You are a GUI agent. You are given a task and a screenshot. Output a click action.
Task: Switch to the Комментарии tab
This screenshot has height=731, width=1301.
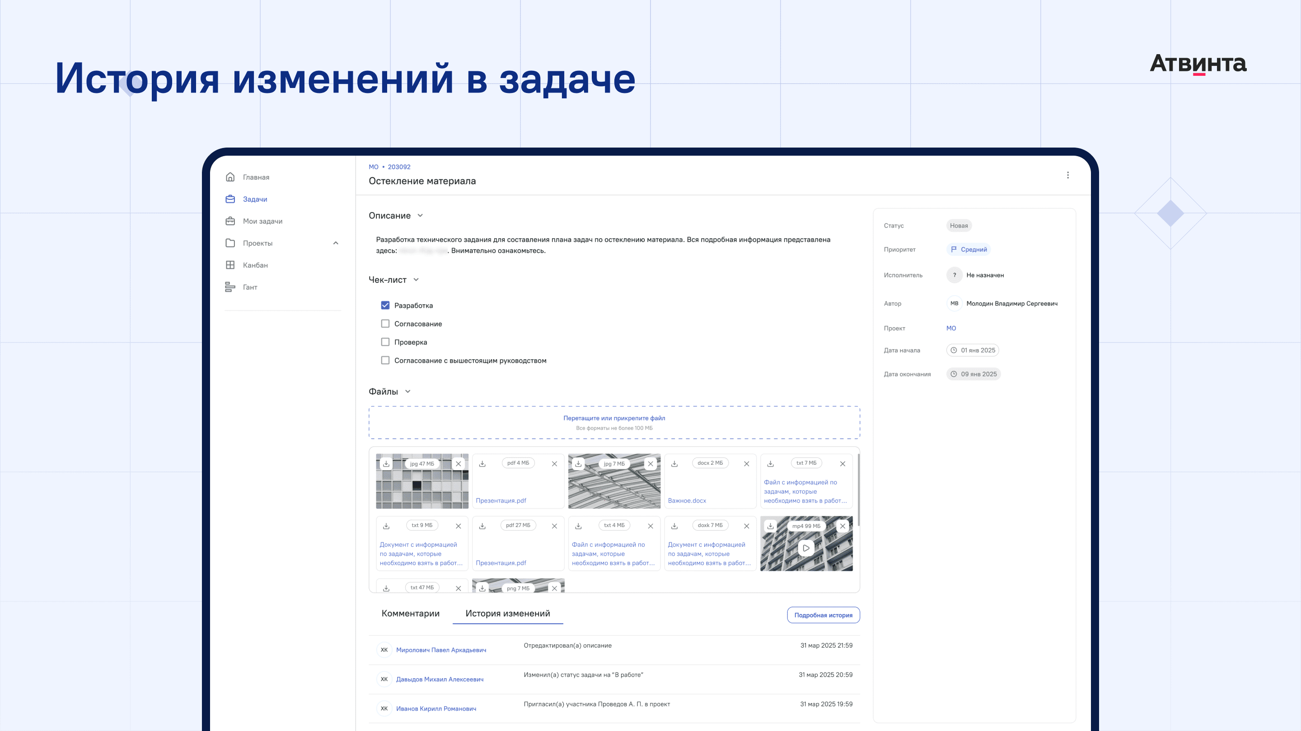(410, 613)
